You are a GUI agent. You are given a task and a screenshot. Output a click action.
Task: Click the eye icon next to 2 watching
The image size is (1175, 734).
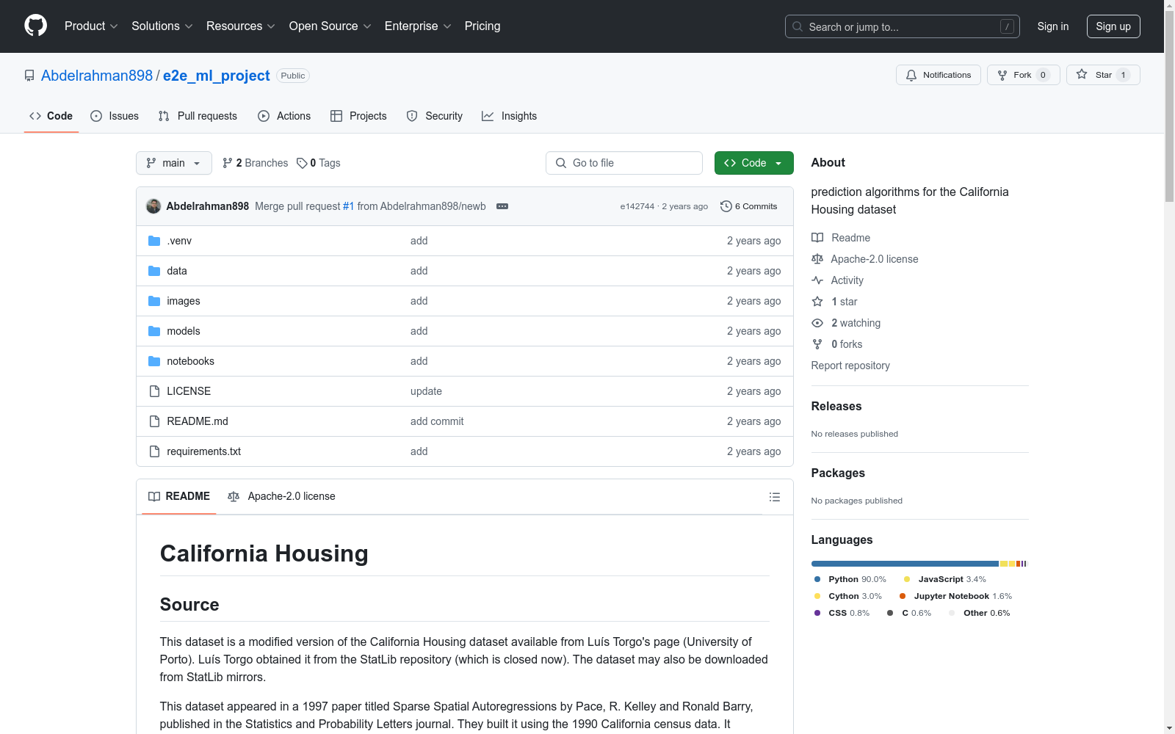tap(817, 323)
